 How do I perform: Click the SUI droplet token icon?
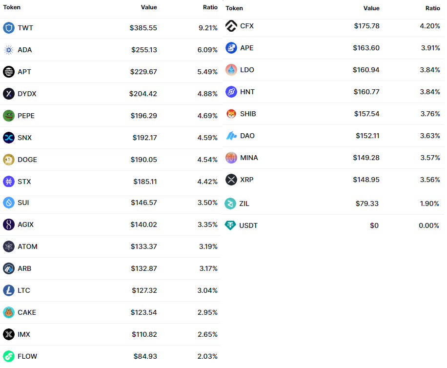[x=9, y=202]
